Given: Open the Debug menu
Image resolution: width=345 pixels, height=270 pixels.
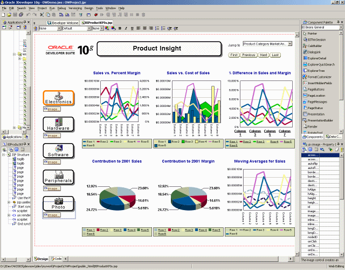Looking at the screenshot, I should click(x=61, y=8).
